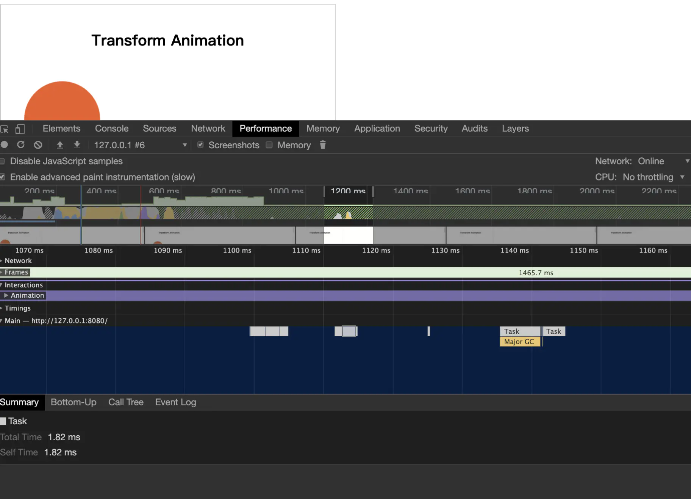Click the save profile download icon

[x=77, y=145]
